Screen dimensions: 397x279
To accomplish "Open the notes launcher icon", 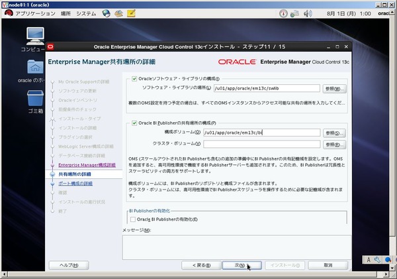I will click(x=131, y=13).
